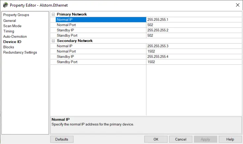This screenshot has width=243, height=144.
Task: Select the Device ID property group
Action: [x=12, y=42]
